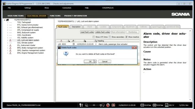Click the scroll-up arrow in the description panel
Image resolution: width=195 pixels, height=109 pixels.
point(190,31)
